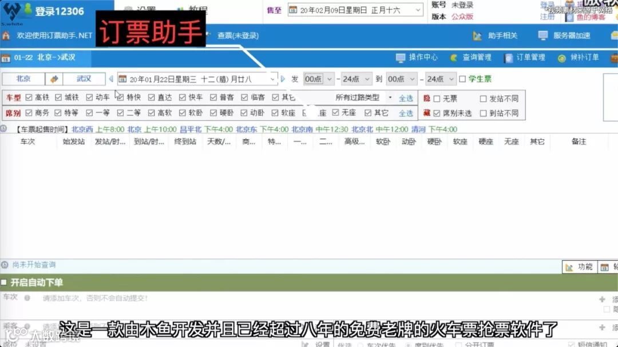The image size is (618, 347).
Task: Click the clock icon beside 车票起售时间
Action: click(x=3, y=128)
